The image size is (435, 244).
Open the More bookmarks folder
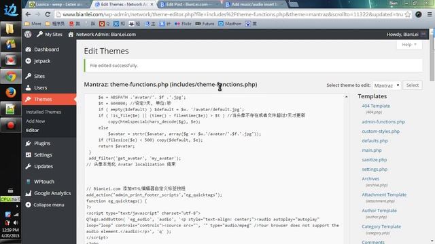pos(33,24)
